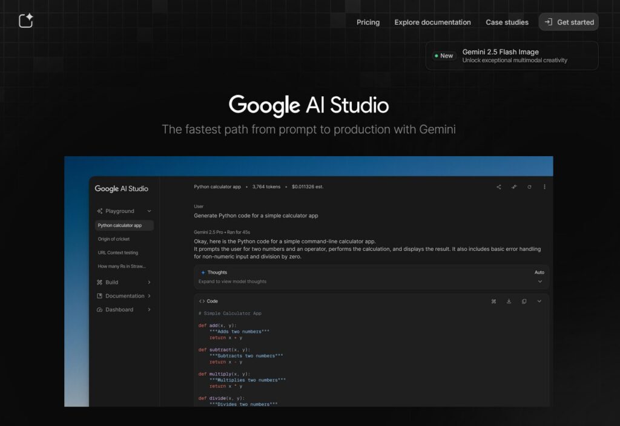Click the def multiply(x, y) code line
Screen dimensions: 620x426
(x=224, y=374)
